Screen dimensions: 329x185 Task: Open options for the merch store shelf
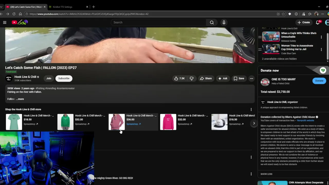251,109
